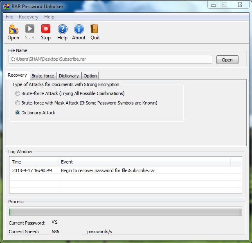
Task: Click the greyed Start play icon
Action: [30, 29]
